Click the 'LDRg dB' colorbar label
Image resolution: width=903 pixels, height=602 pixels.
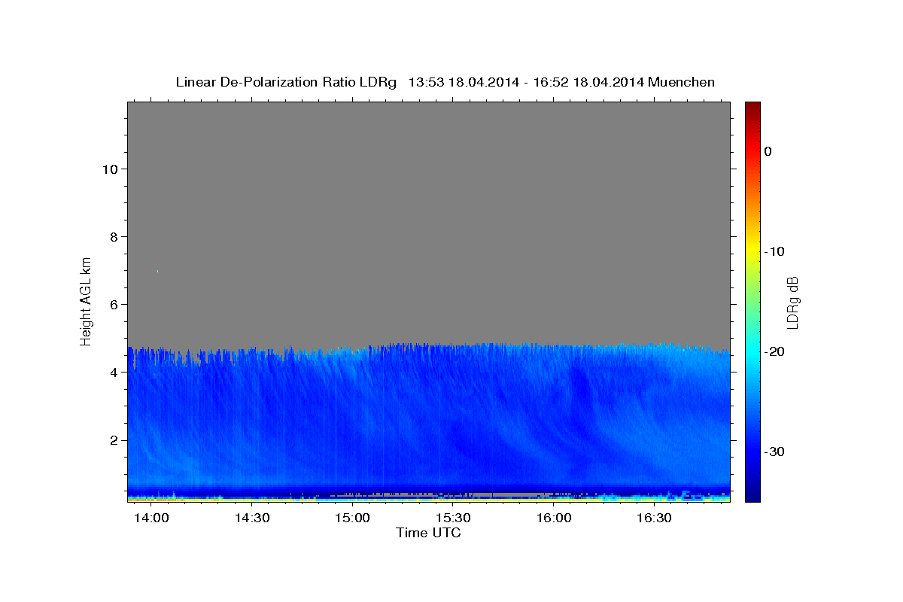[792, 303]
